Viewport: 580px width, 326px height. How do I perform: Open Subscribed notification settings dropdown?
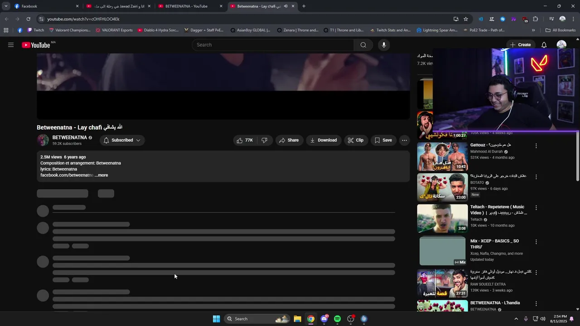tap(122, 140)
